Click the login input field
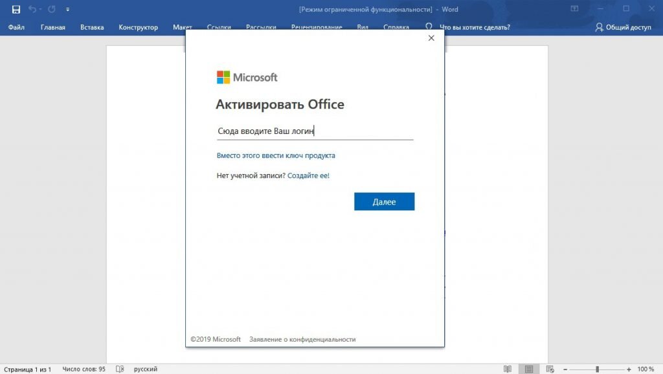The image size is (663, 374). (x=315, y=131)
